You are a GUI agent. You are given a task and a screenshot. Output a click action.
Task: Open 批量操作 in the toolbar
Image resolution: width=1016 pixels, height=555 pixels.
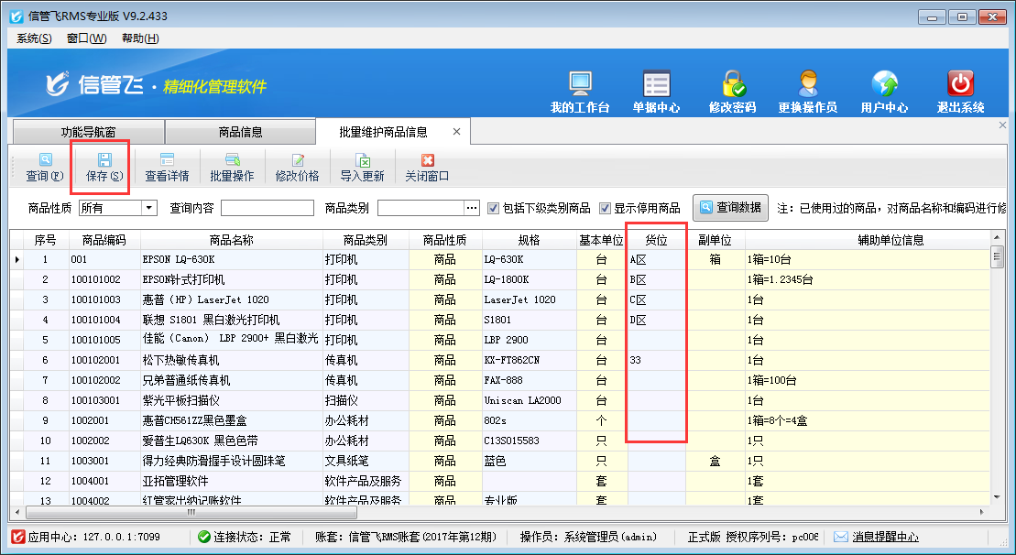pyautogui.click(x=232, y=167)
